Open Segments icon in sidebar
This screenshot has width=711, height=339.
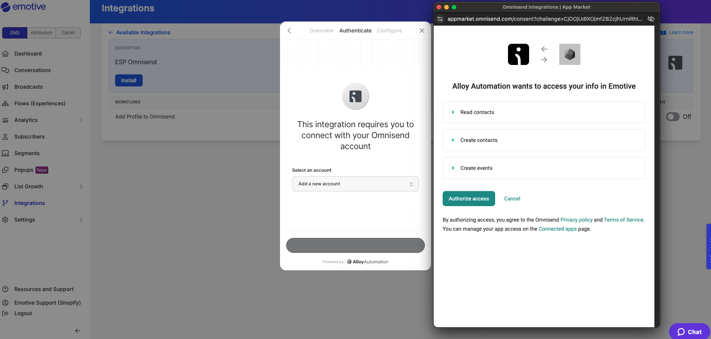tap(5, 153)
